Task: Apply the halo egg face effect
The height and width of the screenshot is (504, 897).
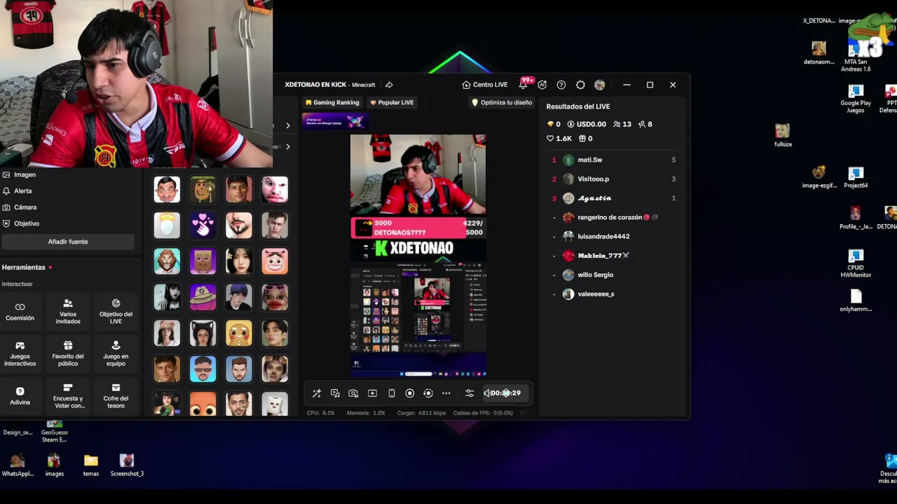Action: (x=167, y=225)
